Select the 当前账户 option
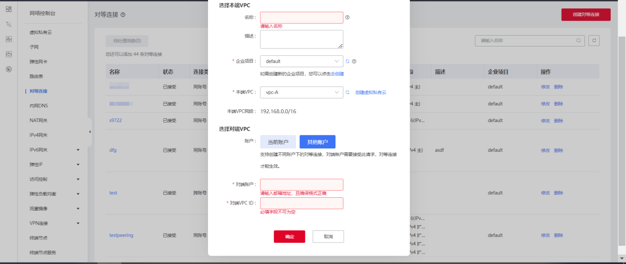Screen dimensions: 626x264 coord(278,142)
